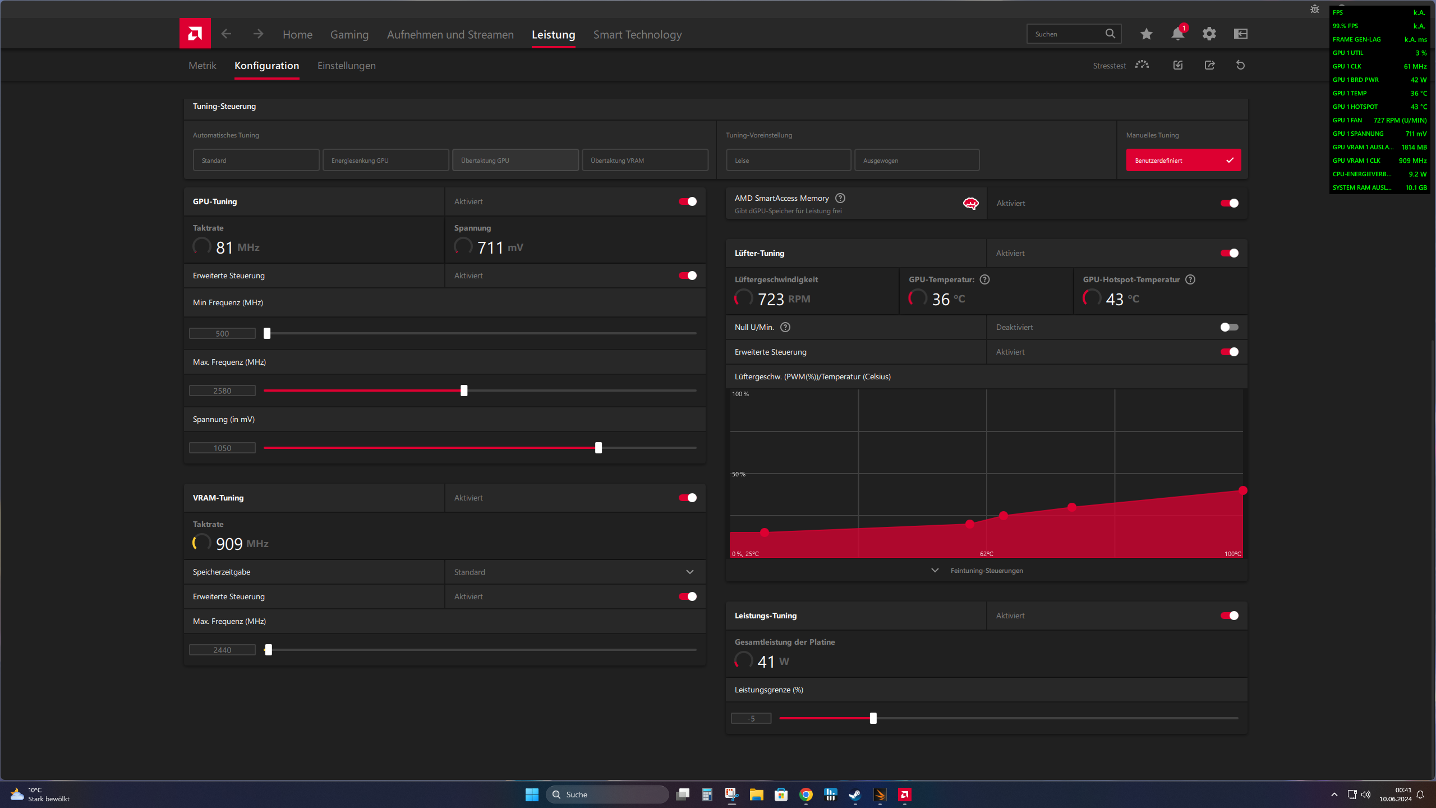Choose the Leise tuning preset
This screenshot has width=1436, height=808.
[788, 160]
